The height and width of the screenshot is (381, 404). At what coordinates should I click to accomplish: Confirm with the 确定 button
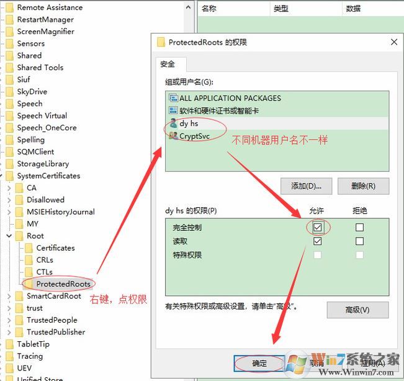259,364
